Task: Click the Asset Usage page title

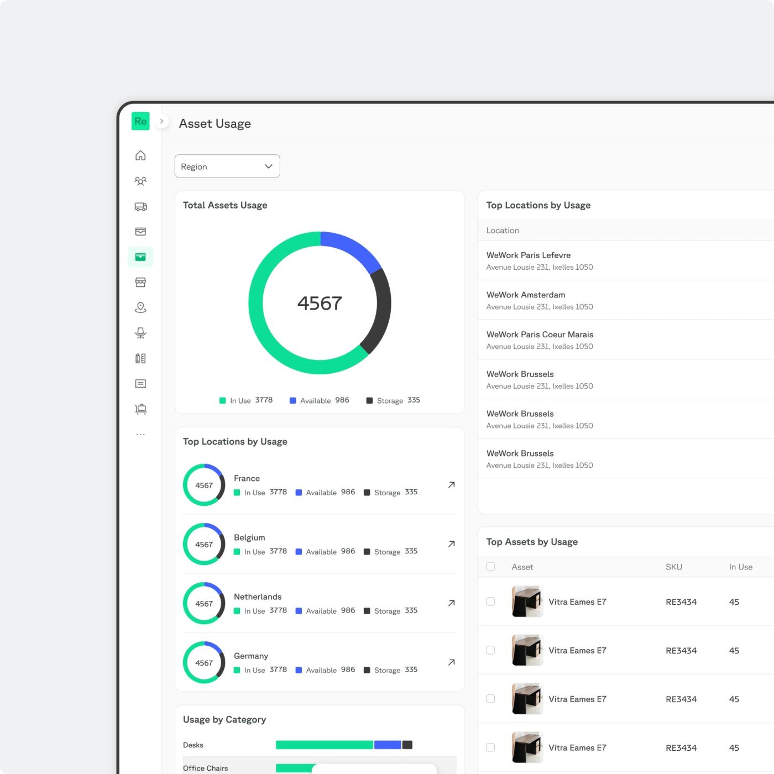Action: 215,124
